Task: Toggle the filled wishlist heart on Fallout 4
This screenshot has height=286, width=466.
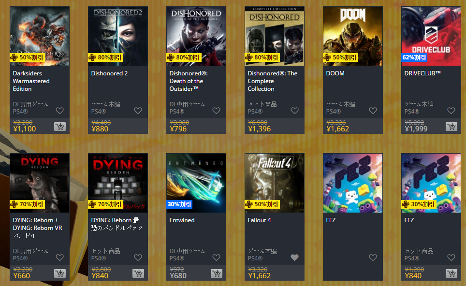Action: tap(294, 257)
